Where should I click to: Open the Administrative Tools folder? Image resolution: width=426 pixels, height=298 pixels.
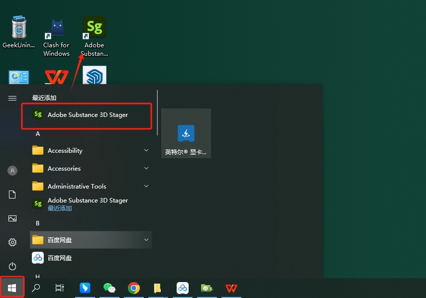point(91,187)
